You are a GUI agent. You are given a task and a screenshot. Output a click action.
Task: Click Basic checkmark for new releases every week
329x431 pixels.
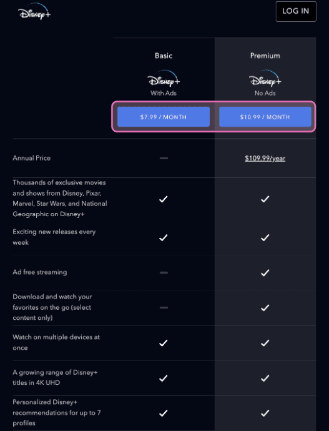(x=164, y=237)
